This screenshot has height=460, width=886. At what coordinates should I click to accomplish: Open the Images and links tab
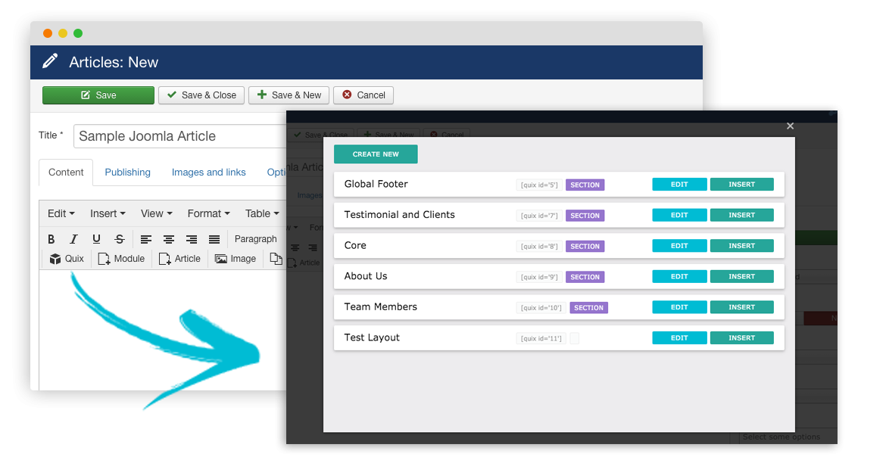pos(208,172)
